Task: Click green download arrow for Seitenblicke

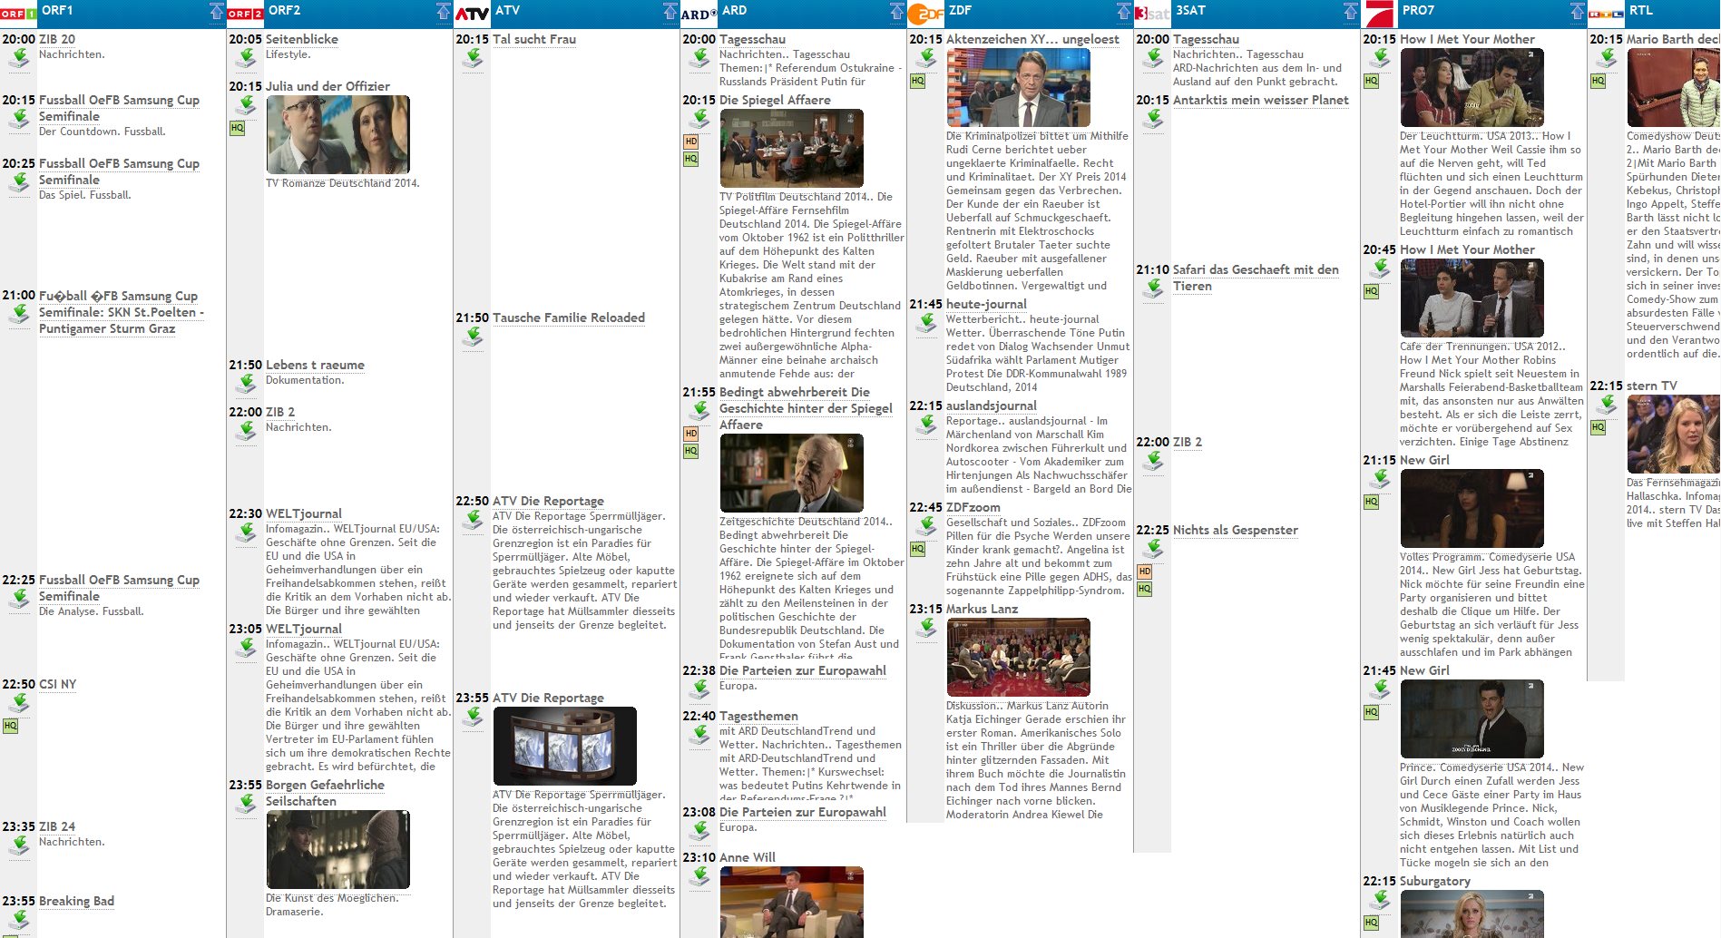Action: (x=246, y=59)
